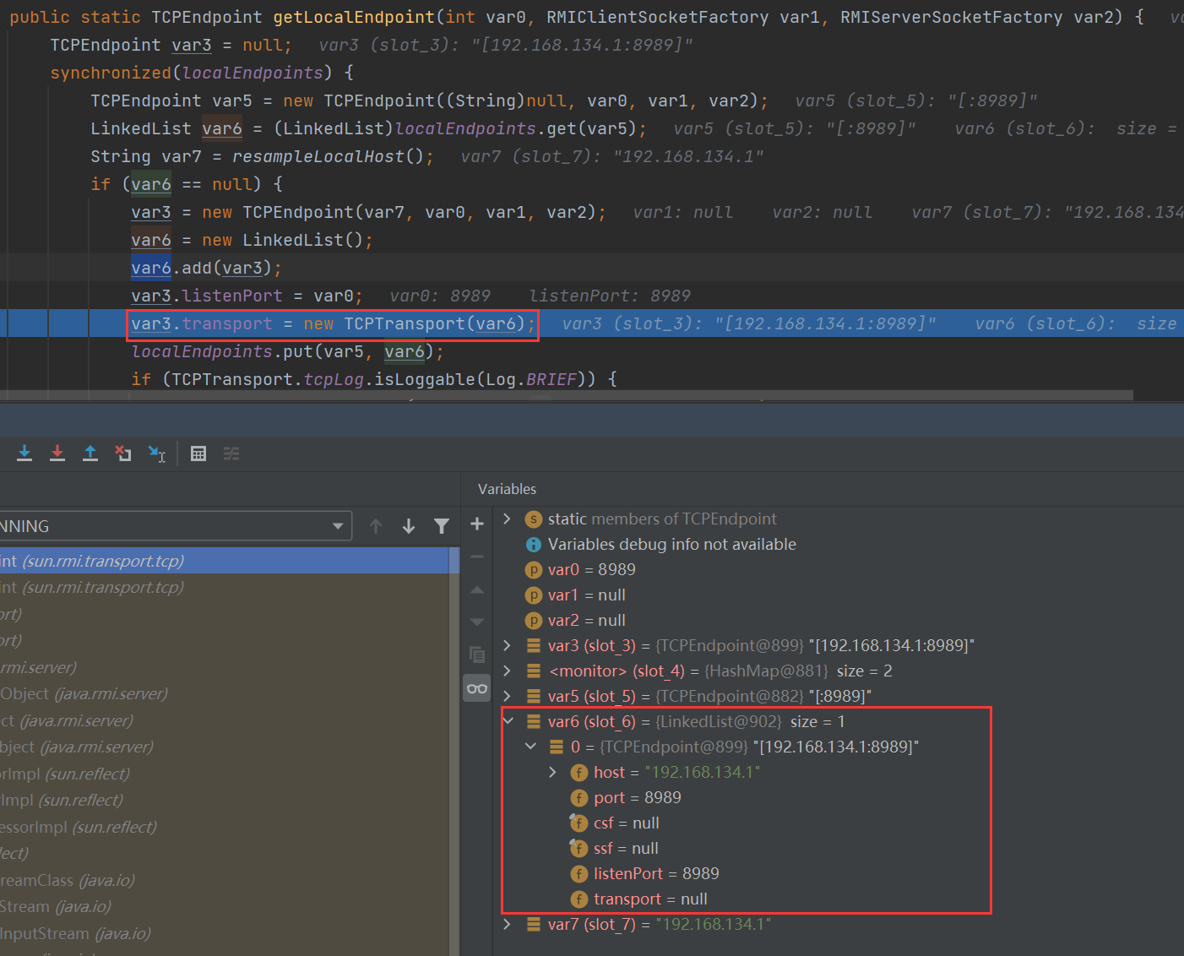Toggle the show watches glasses icon
Viewport: 1184px width, 956px height.
[x=477, y=688]
